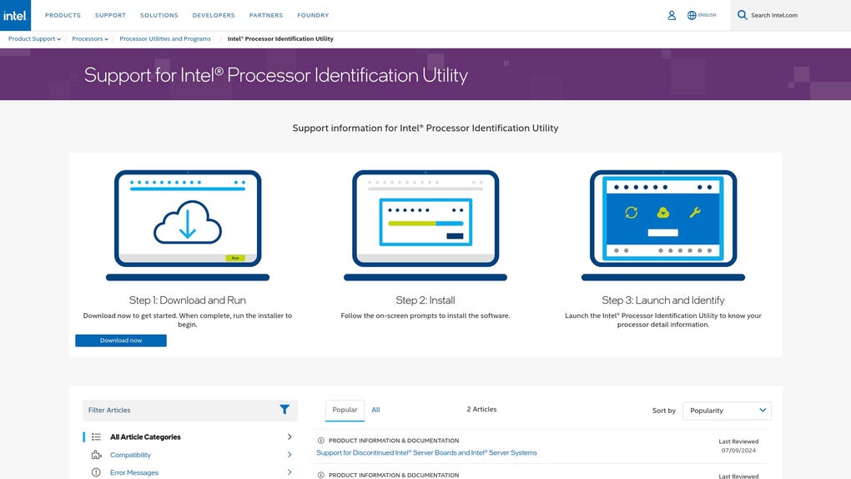Click the 'Step 3: Launch and Identify' heading
The width and height of the screenshot is (851, 479).
[662, 300]
